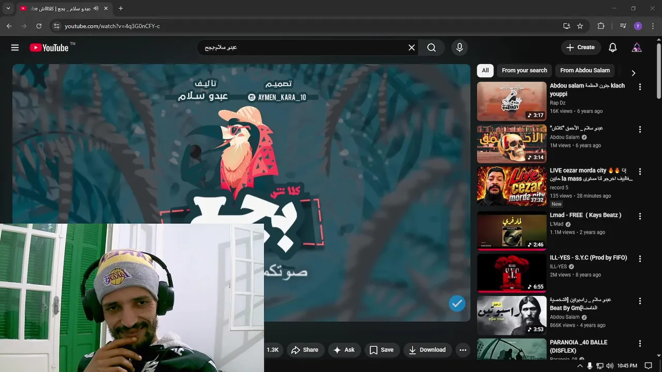The height and width of the screenshot is (372, 662).
Task: Open the browser extensions puzzle icon
Action: (601, 26)
